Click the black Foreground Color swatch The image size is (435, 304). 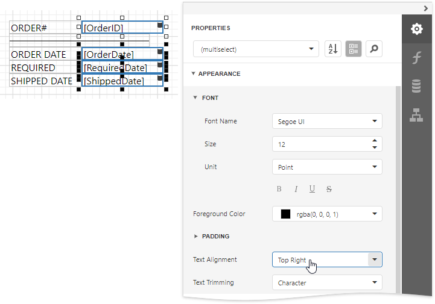click(x=285, y=214)
